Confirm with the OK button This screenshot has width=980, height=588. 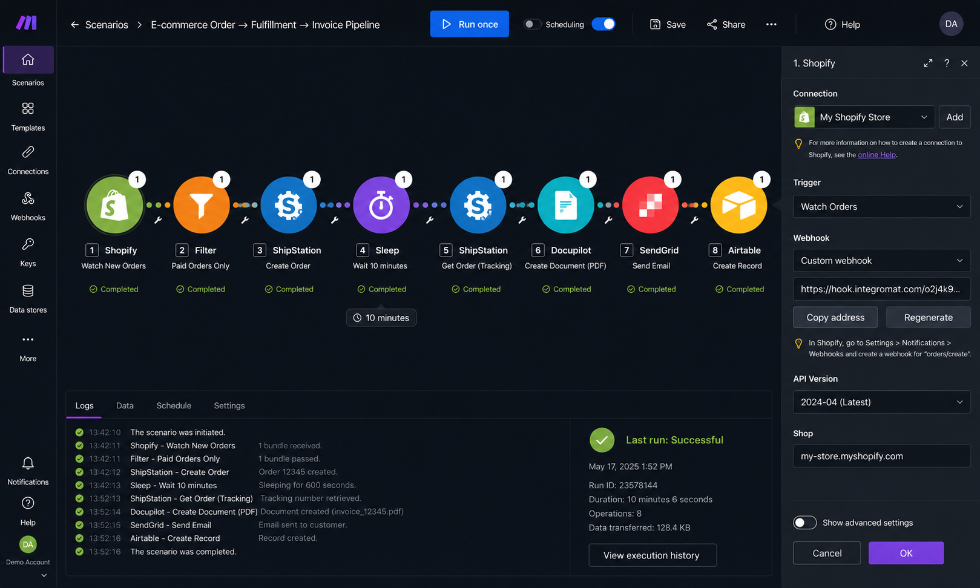click(x=906, y=553)
